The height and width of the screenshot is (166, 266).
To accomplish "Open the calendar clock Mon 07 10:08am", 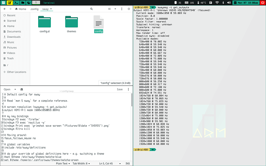I will tap(246, 3).
